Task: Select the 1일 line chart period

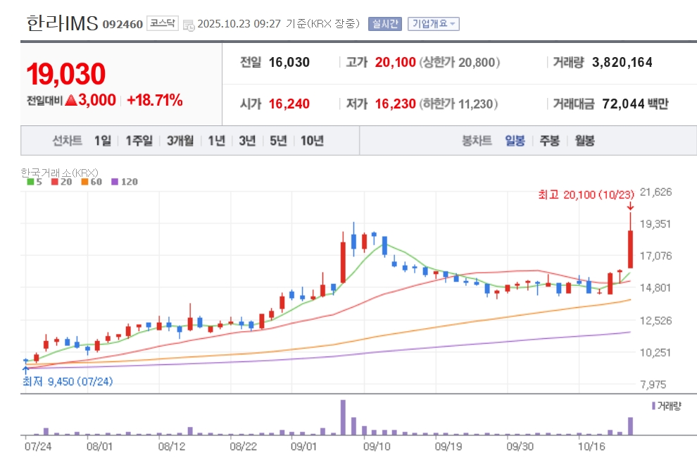Action: pyautogui.click(x=103, y=140)
